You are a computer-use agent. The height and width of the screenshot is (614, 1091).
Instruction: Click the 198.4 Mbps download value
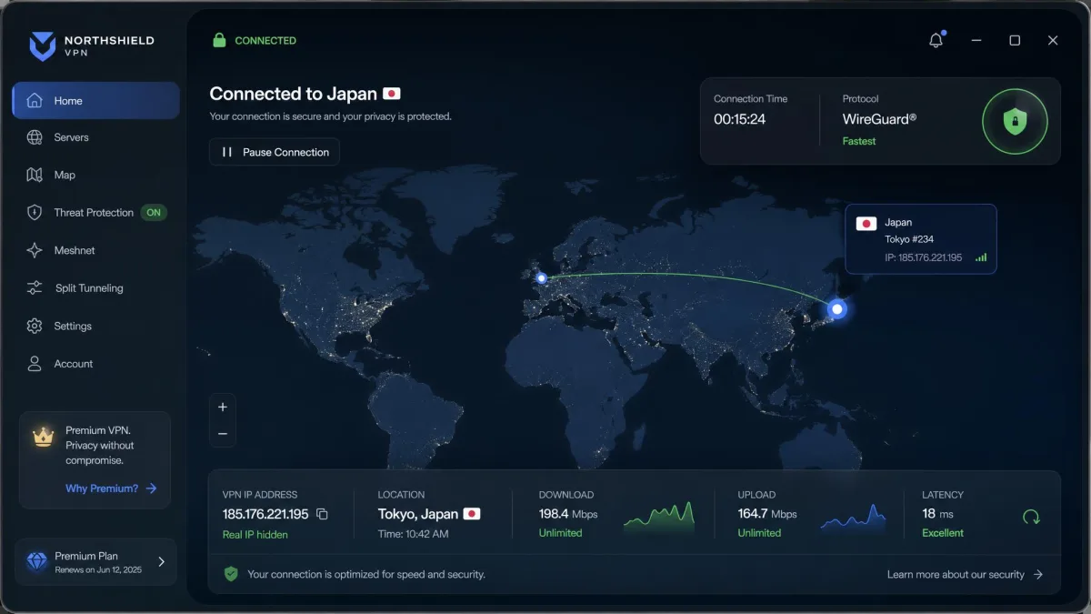click(568, 514)
